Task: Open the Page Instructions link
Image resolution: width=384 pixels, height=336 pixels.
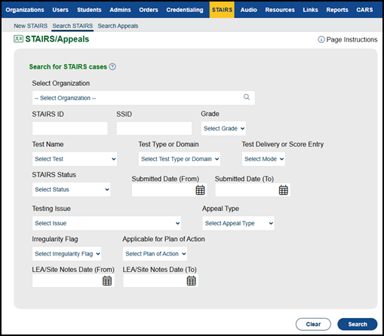Action: (352, 40)
